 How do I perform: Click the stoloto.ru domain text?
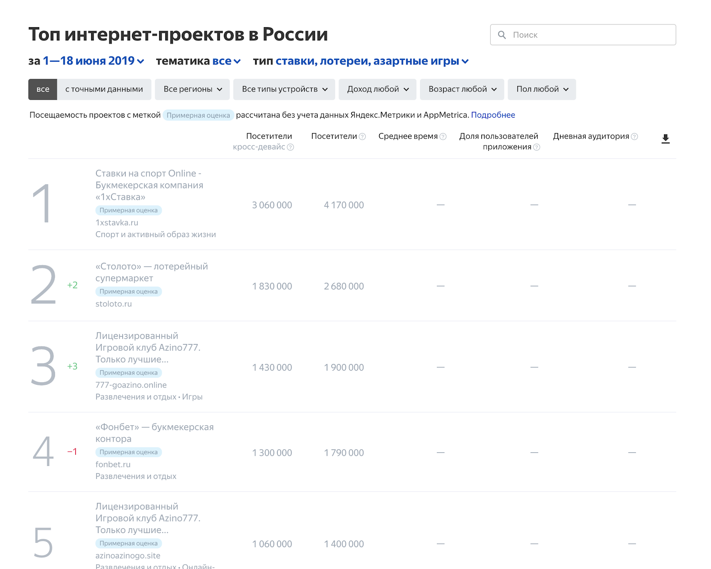coord(114,304)
